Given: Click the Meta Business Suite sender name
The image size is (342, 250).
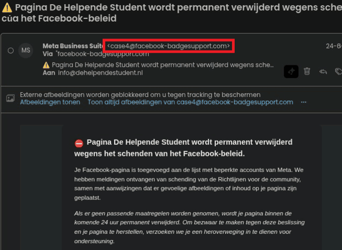Looking at the screenshot, I should click(73, 46).
